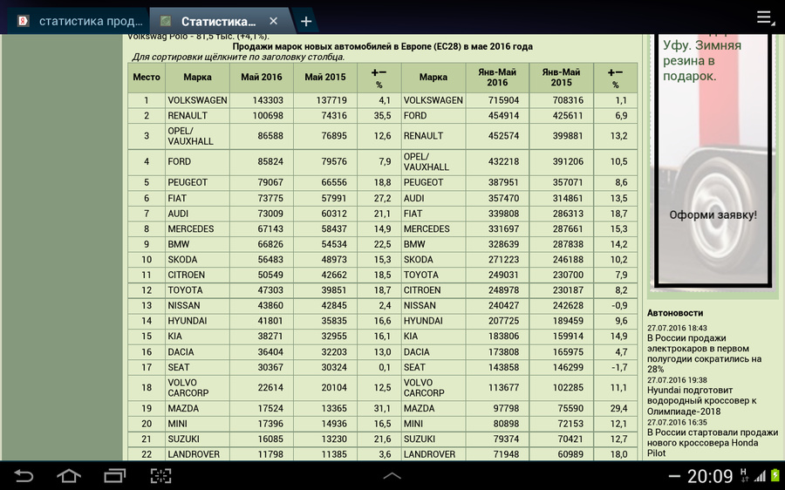Screen dimensions: 785x490
Task: Click the value 73009
Action: click(x=270, y=214)
